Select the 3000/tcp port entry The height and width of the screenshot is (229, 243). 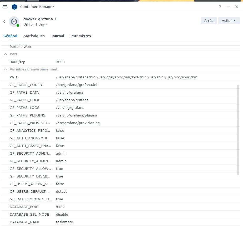click(17, 62)
